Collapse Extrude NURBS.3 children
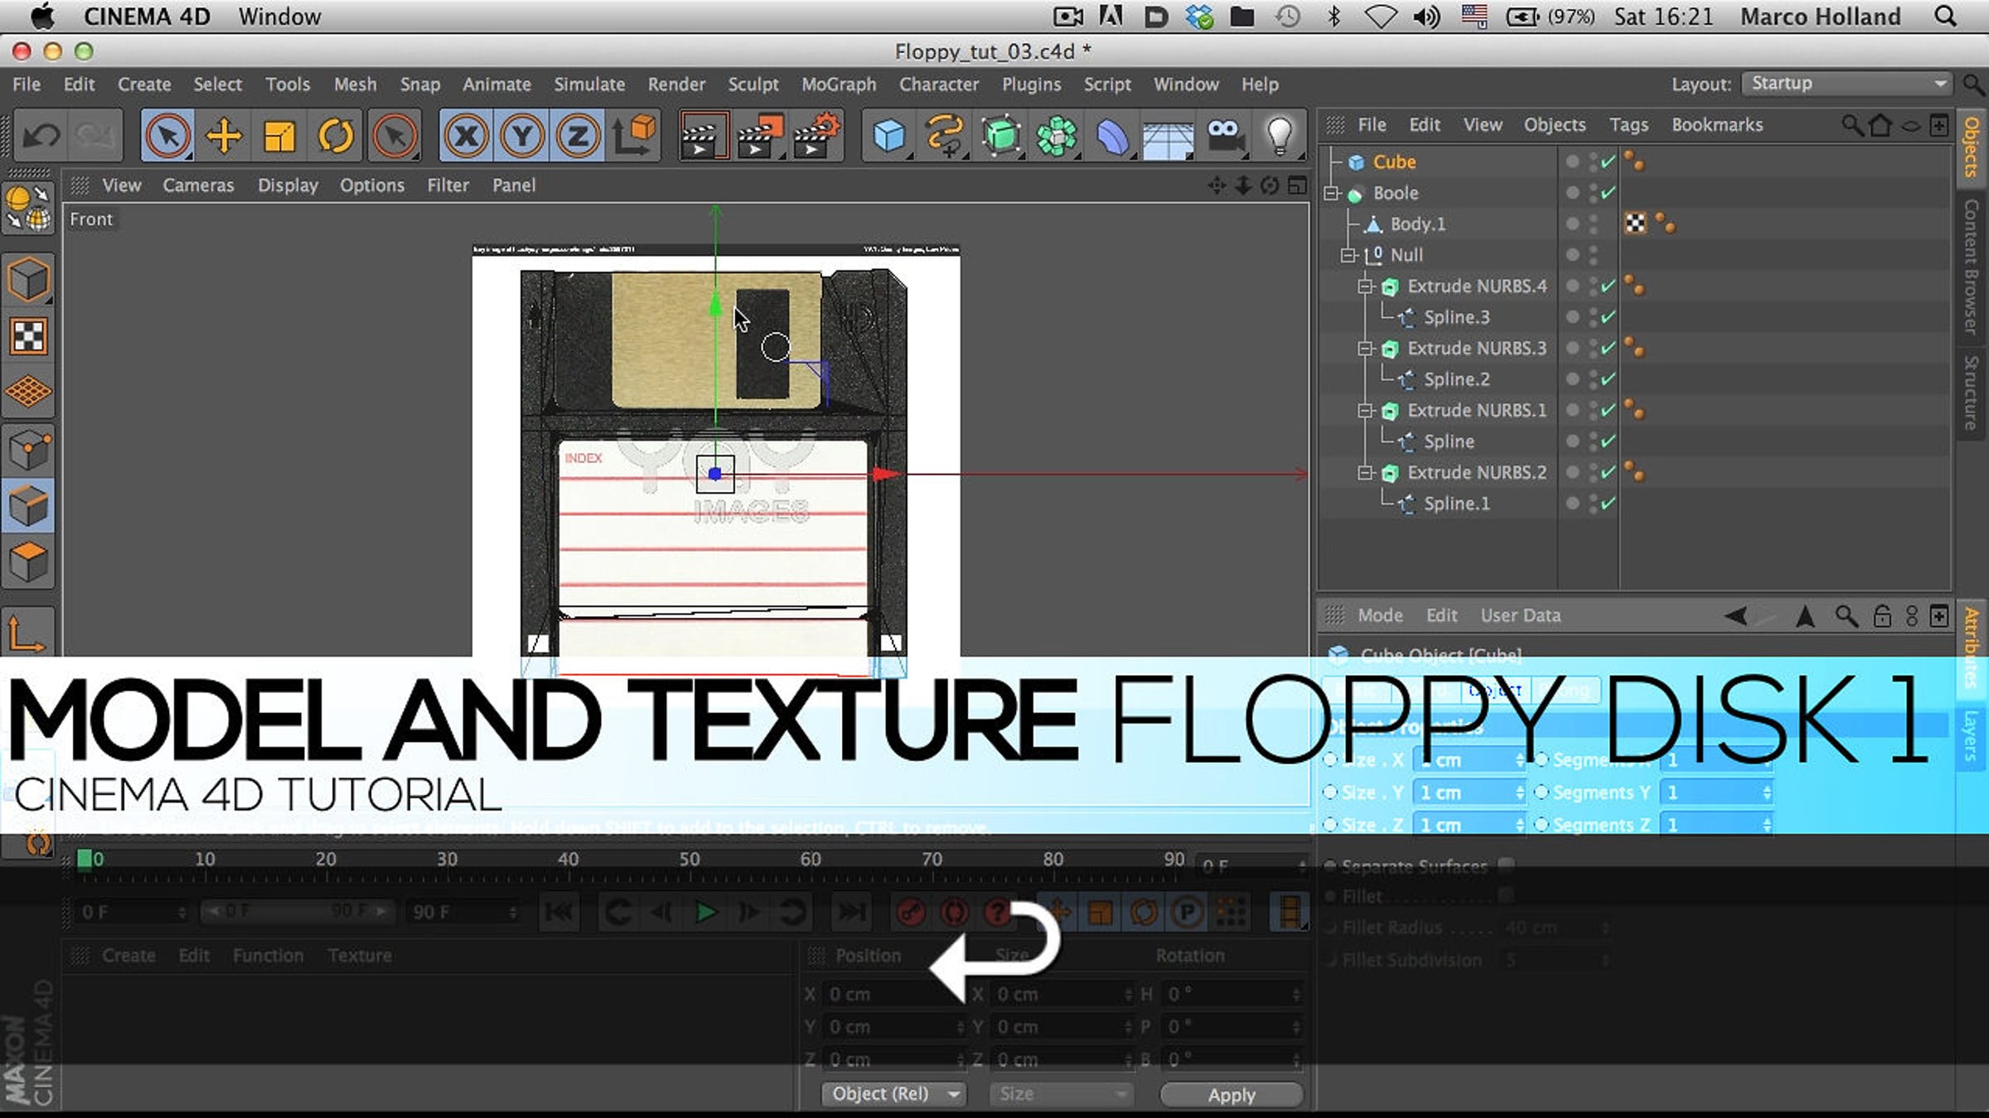This screenshot has width=1989, height=1118. click(1365, 349)
